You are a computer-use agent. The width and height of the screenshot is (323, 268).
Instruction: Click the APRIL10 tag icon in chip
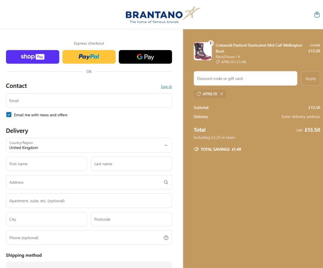pos(199,94)
